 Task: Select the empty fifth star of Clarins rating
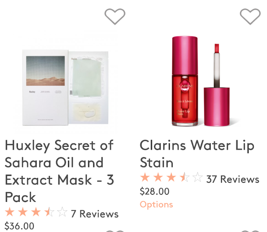pos(198,177)
